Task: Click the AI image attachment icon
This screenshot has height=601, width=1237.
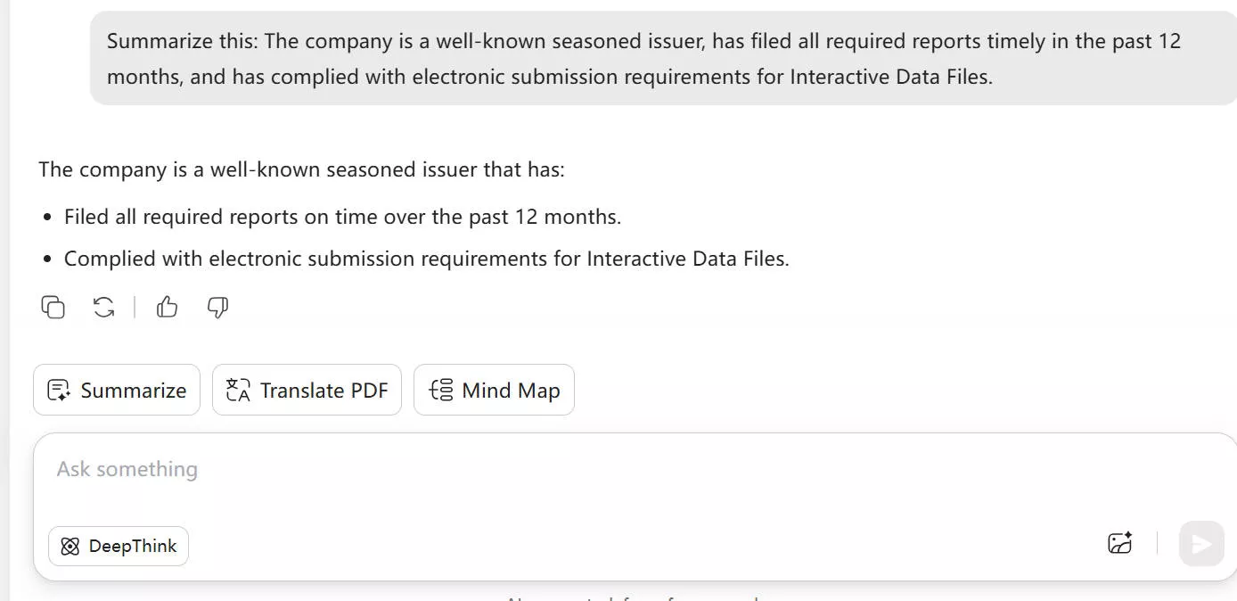Action: tap(1119, 543)
